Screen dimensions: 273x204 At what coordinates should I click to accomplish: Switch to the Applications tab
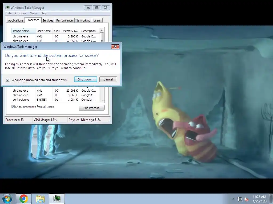[16, 20]
